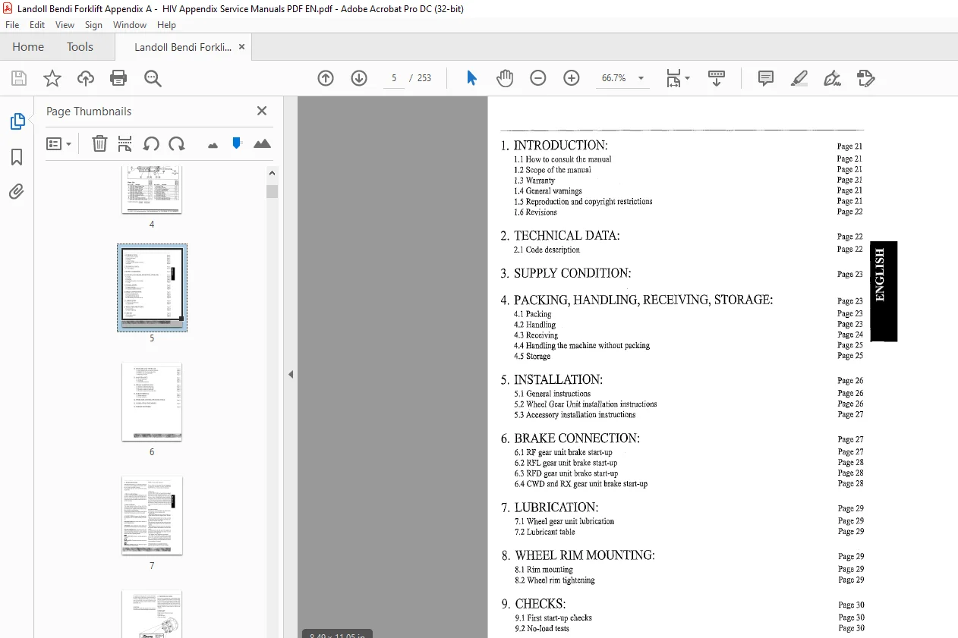This screenshot has height=638, width=958.
Task: Zoom out with the minus icon
Action: tap(538, 78)
